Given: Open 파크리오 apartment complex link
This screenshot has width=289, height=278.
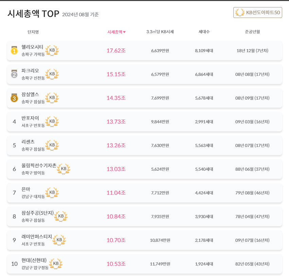Looking at the screenshot, I should (x=30, y=71).
